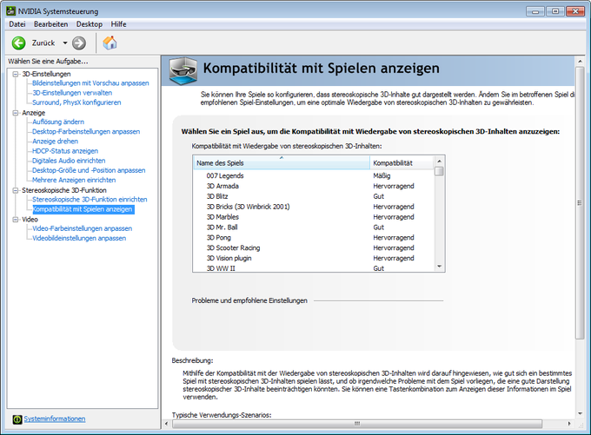Click the grey forward arrow button

tap(79, 43)
